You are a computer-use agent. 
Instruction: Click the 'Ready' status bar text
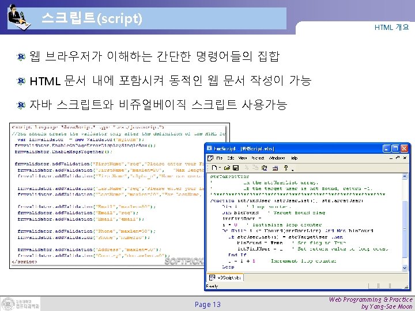click(212, 286)
